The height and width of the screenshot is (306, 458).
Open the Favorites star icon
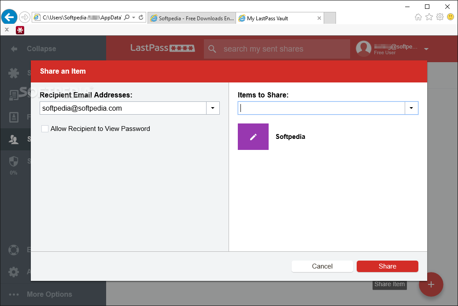tap(429, 17)
